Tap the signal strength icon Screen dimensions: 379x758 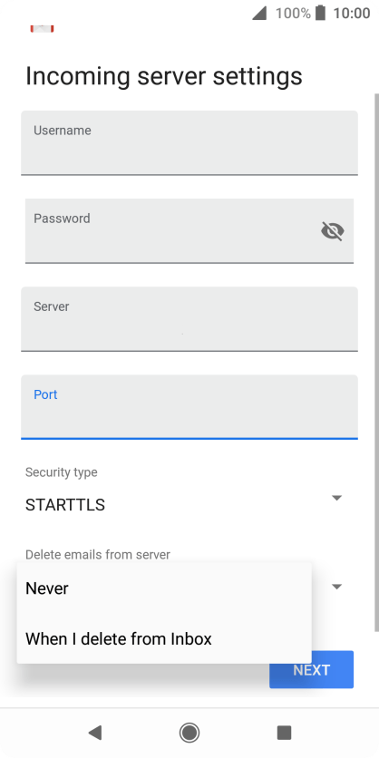(x=259, y=13)
